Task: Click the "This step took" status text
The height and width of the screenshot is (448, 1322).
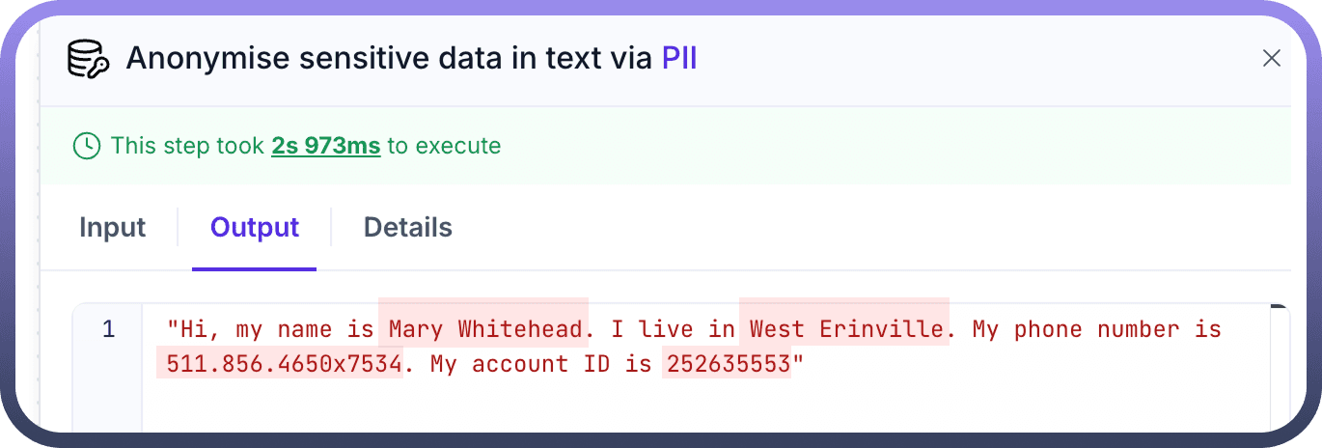Action: pyautogui.click(x=187, y=147)
